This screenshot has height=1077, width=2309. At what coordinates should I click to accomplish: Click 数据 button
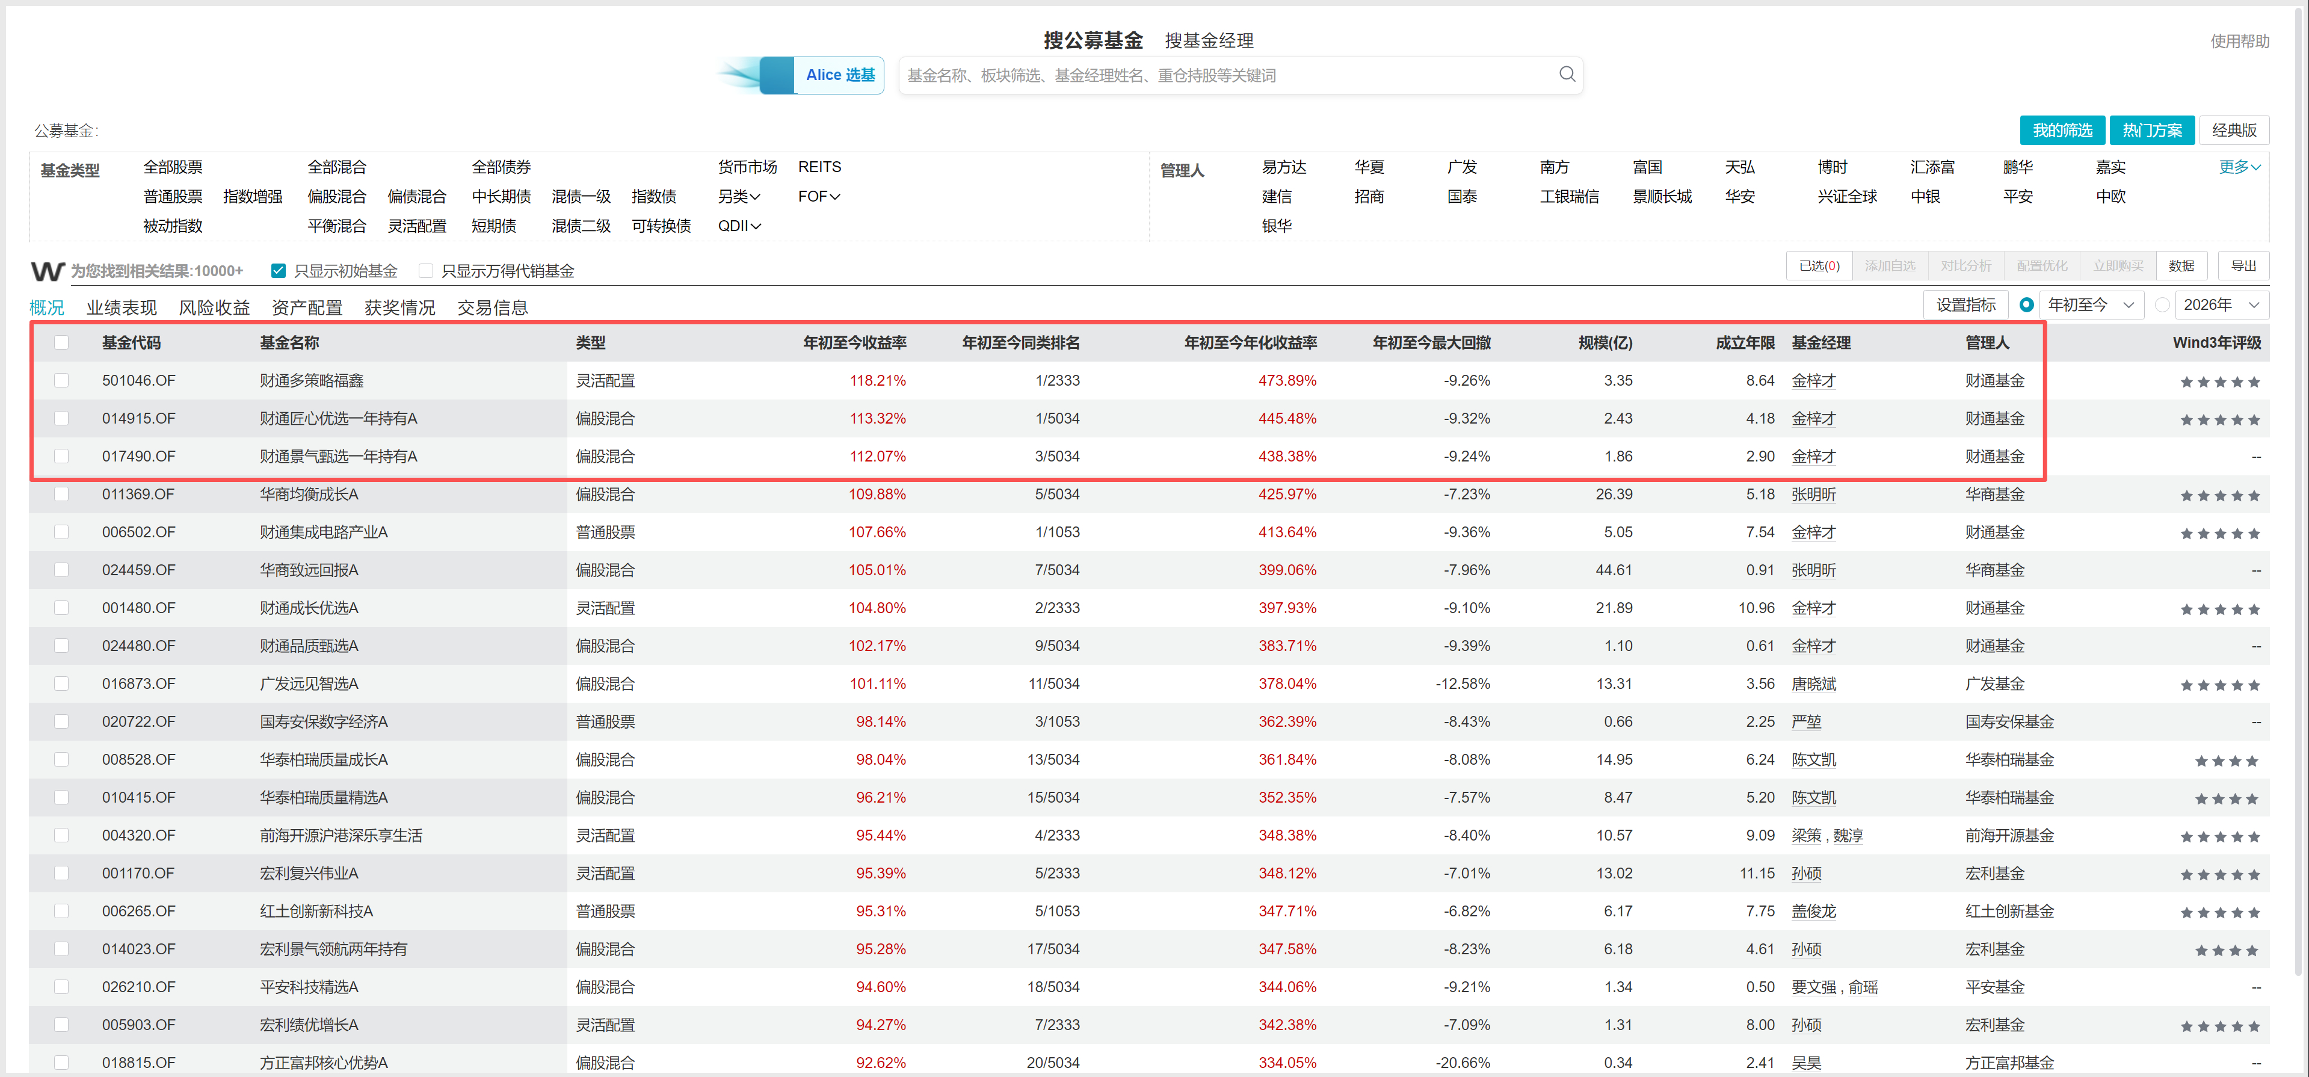point(2181,265)
